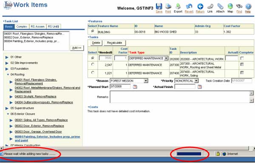The height and width of the screenshot is (163, 255).
Task: Expand arrow beside 06001 Siding All Types
Action: tap(11, 120)
